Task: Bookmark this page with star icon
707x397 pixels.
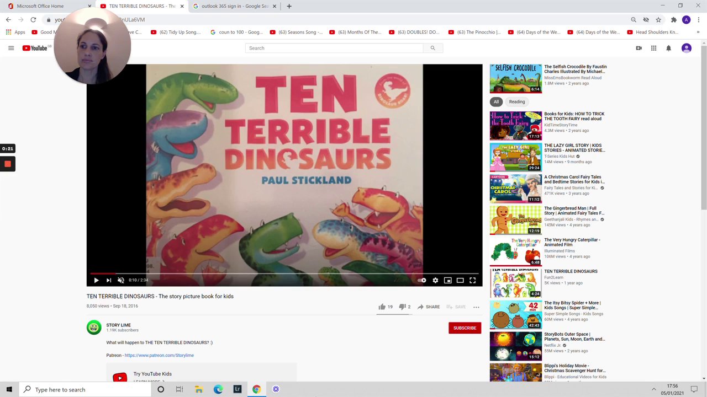Action: point(658,20)
